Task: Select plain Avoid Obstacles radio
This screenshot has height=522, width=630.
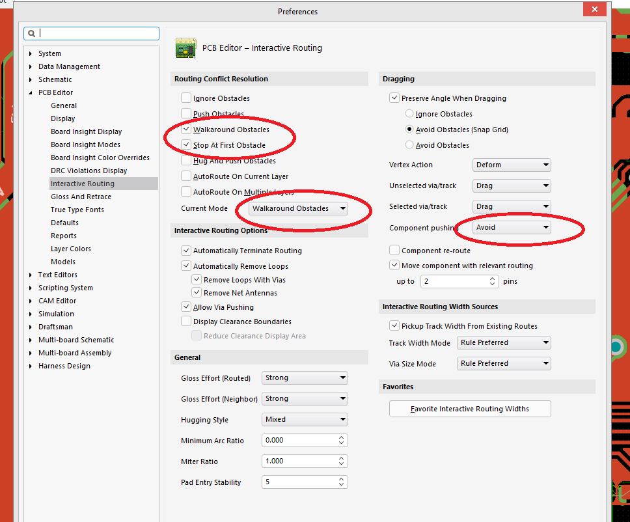Action: [x=409, y=144]
